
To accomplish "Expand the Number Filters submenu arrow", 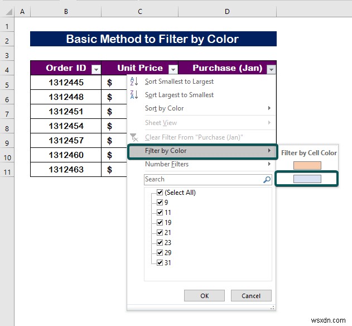I will 269,164.
